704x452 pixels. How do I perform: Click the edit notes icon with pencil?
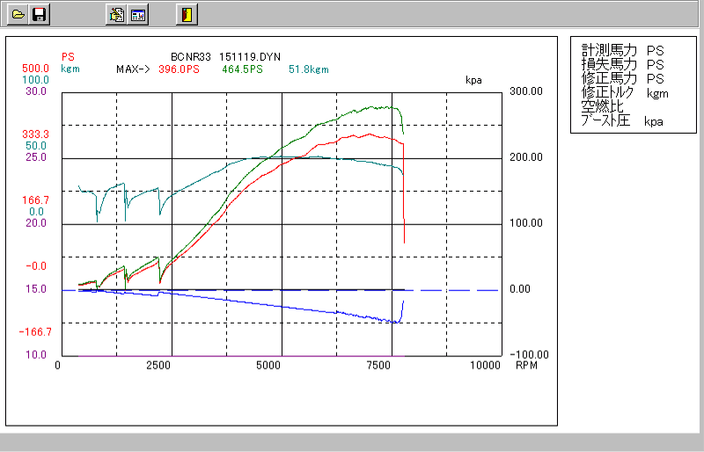click(x=116, y=14)
